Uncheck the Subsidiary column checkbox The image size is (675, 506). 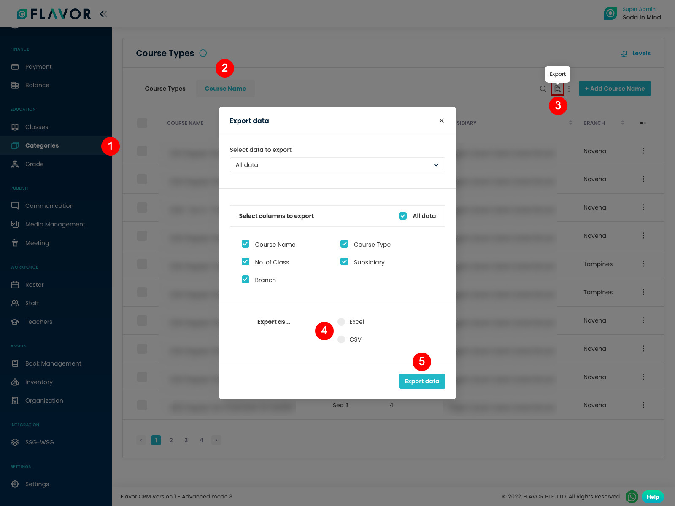(x=344, y=261)
